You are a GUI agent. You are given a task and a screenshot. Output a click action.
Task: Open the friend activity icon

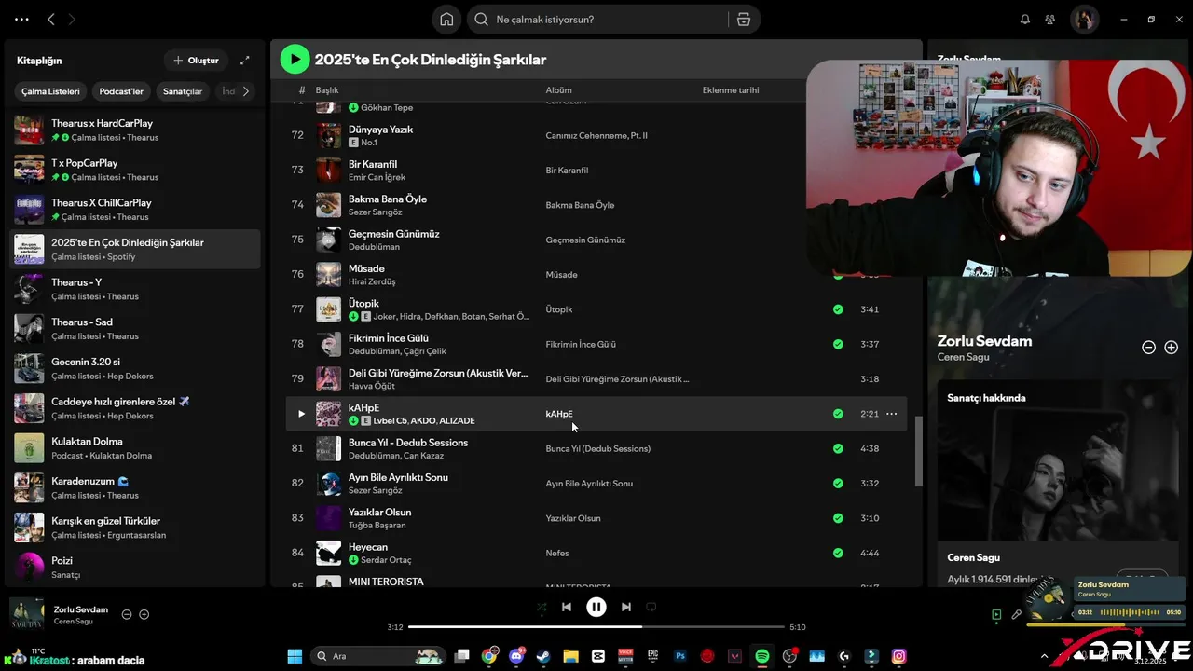(1050, 20)
